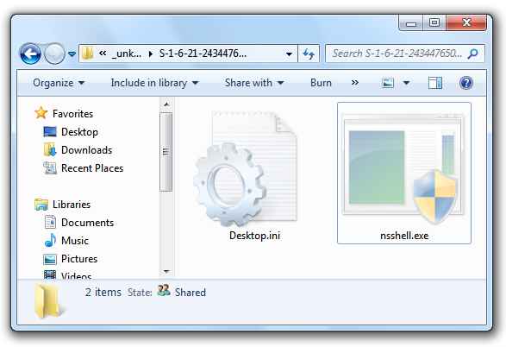Image resolution: width=506 pixels, height=347 pixels.
Task: Open the Help question mark icon
Action: 466,83
